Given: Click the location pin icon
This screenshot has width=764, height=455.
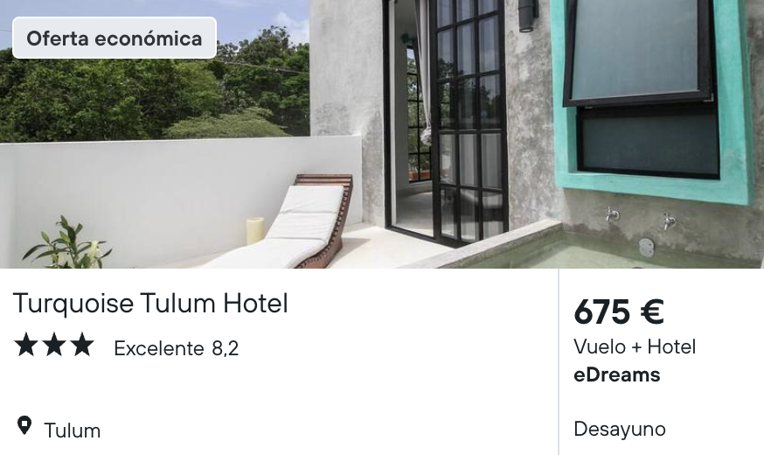Looking at the screenshot, I should coord(24,426).
